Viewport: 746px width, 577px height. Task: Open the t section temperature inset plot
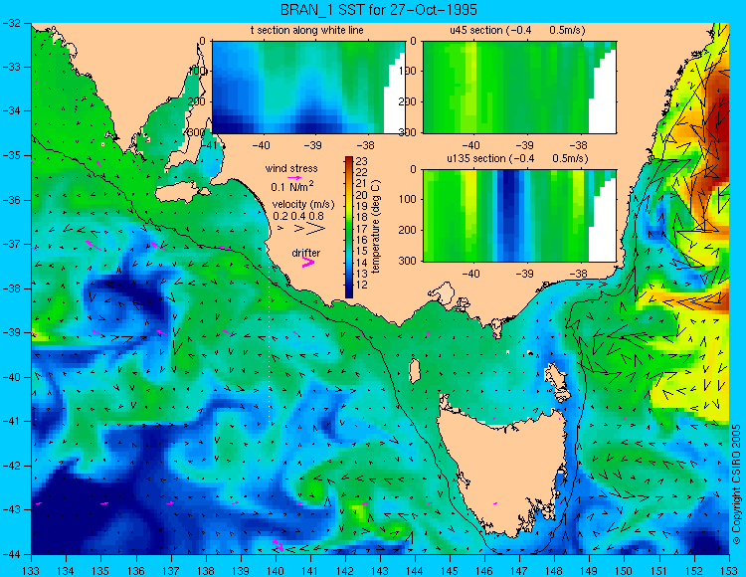point(308,88)
